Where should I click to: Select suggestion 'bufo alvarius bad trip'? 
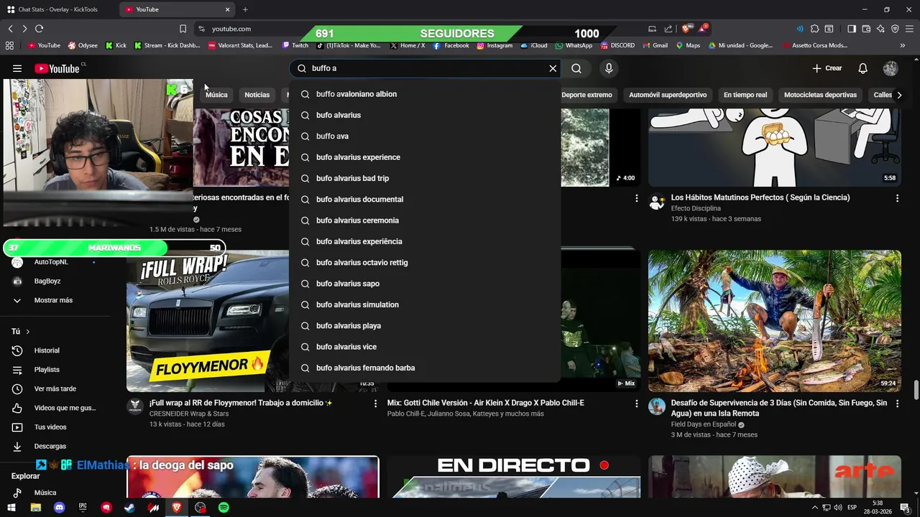pos(425,178)
